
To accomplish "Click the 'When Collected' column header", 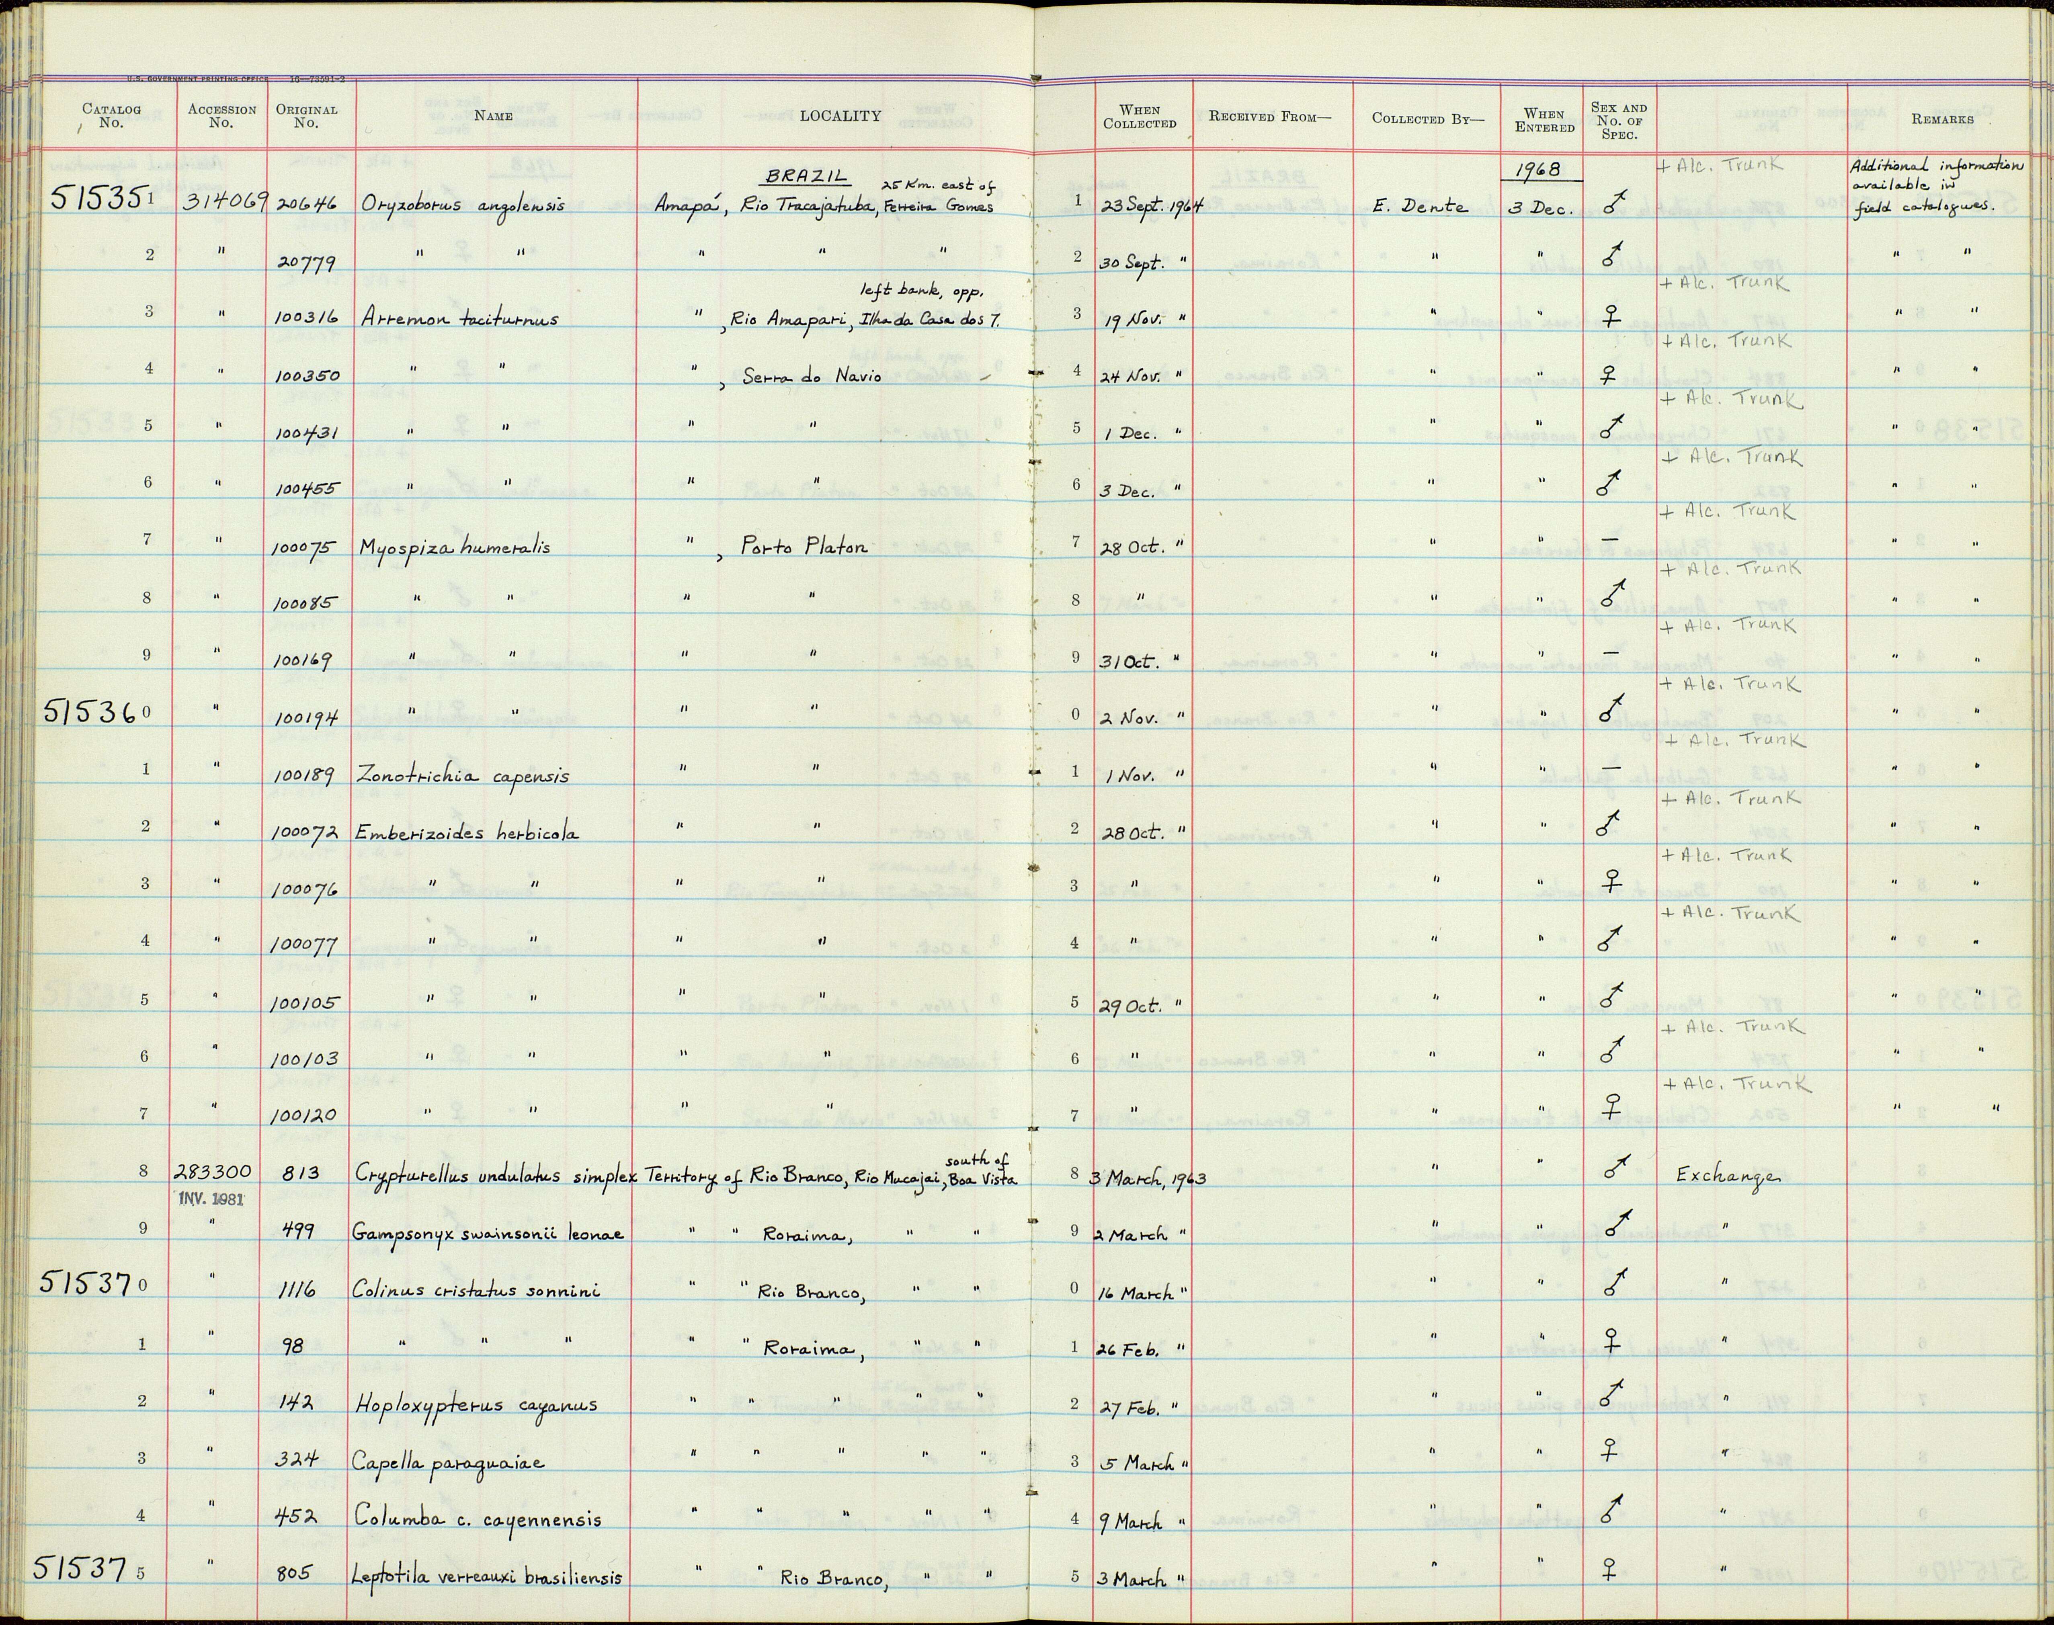I will tap(1140, 117).
